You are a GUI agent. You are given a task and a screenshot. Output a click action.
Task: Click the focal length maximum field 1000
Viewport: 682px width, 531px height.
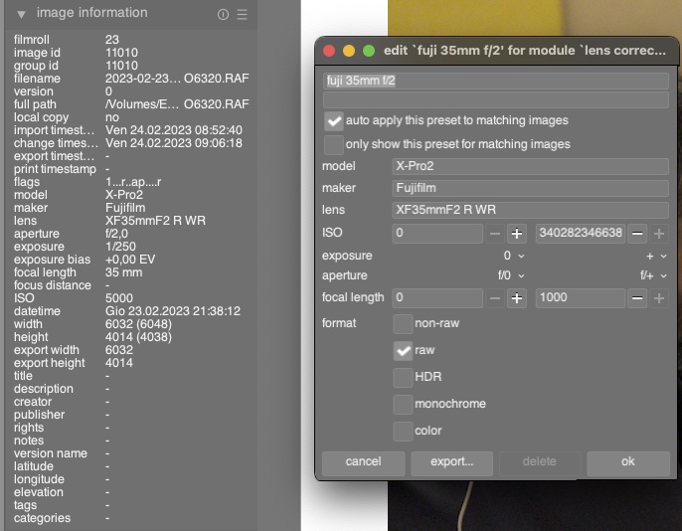pyautogui.click(x=581, y=298)
